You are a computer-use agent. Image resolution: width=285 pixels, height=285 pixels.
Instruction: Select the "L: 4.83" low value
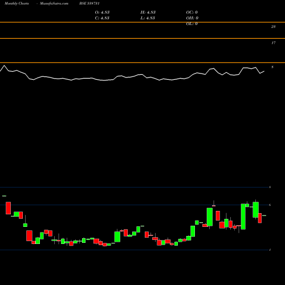[148, 18]
